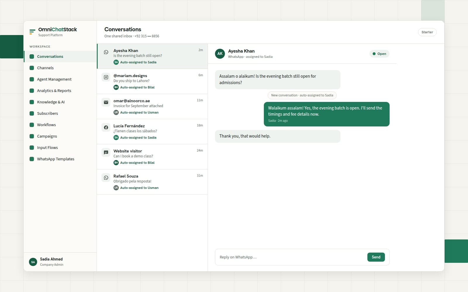Open WhatsApp Templates

point(60,159)
